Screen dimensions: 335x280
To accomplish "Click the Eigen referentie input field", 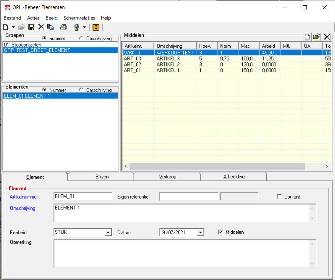I will click(188, 196).
